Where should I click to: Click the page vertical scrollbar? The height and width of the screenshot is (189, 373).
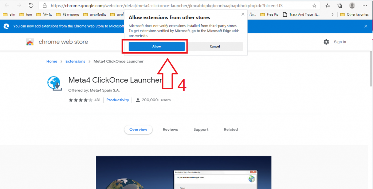(371, 69)
